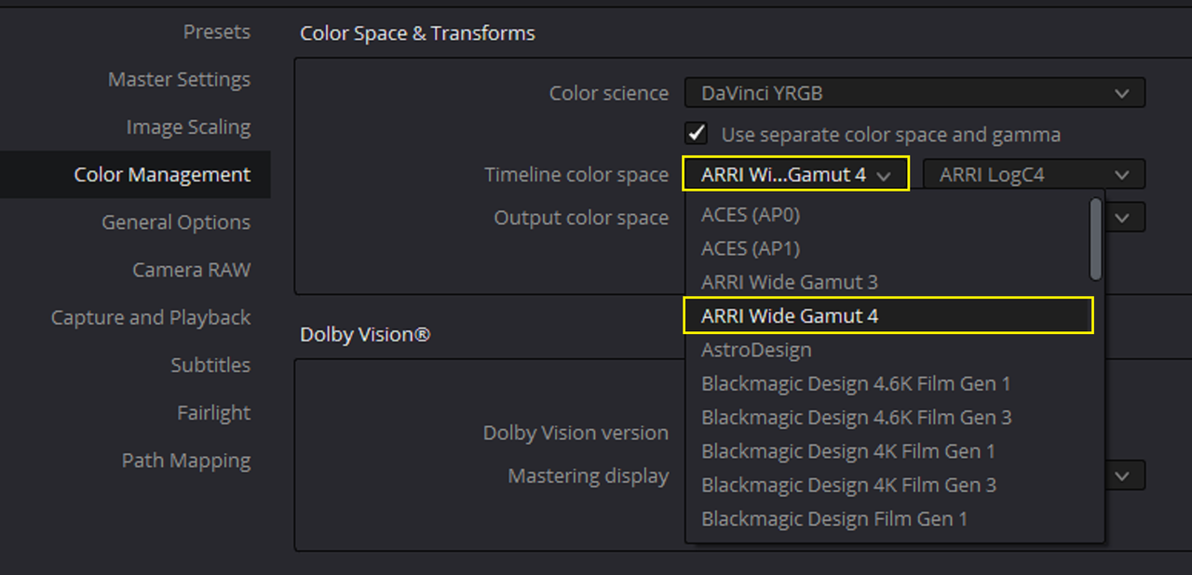Click the Dolby Vision version label
Viewport: 1192px width, 575px height.
coord(576,433)
